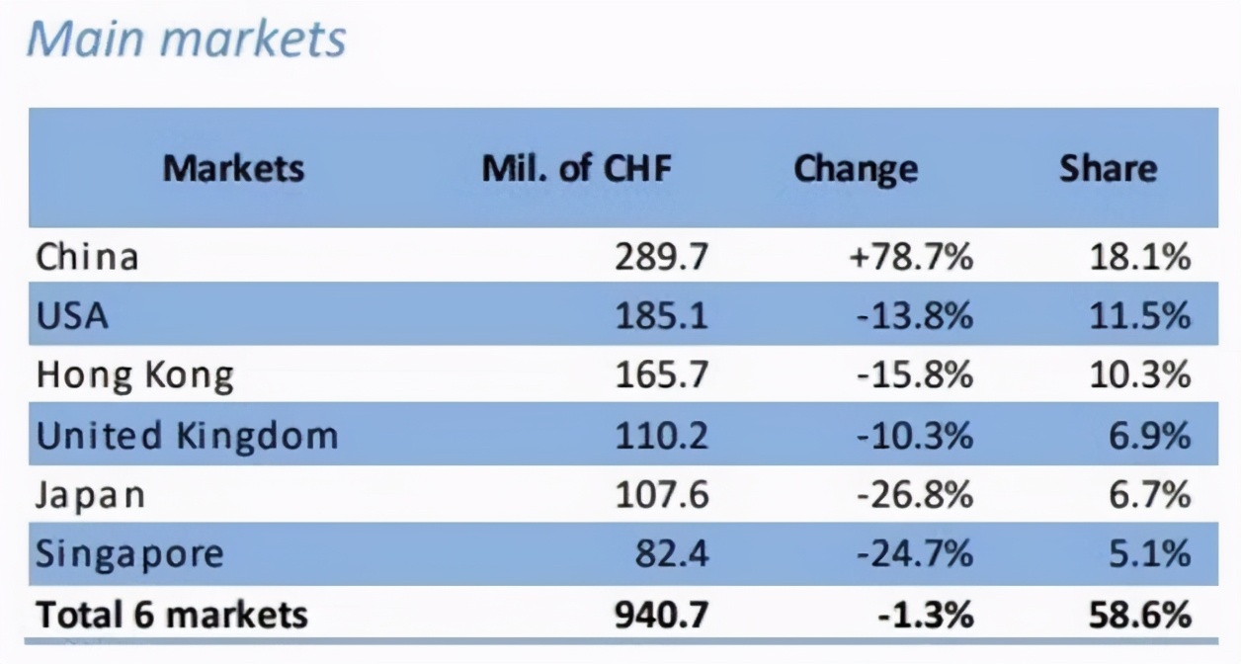Select the Share column header
Viewport: 1241px width, 664px height.
point(1108,168)
